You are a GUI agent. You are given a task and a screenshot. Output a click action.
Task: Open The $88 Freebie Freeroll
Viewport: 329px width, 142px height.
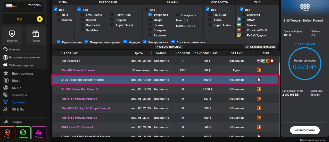[78, 70]
